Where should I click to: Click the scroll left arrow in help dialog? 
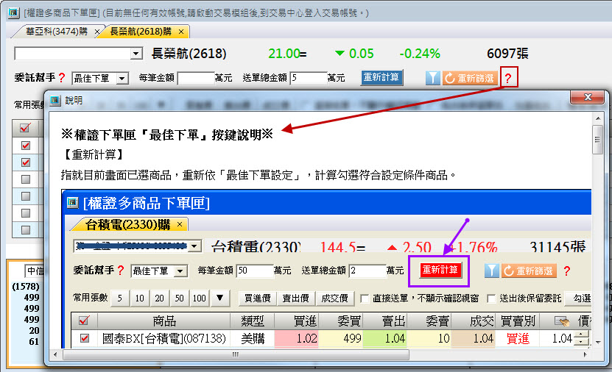pyautogui.click(x=55, y=354)
